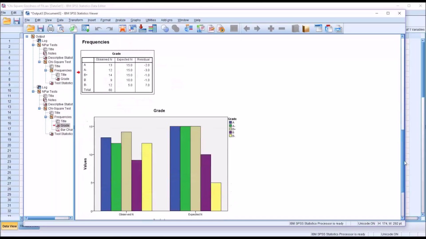This screenshot has height=239, width=426.
Task: Open the Graphs menu
Action: click(x=135, y=20)
